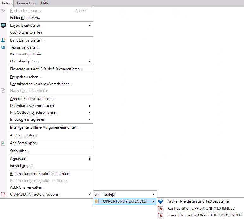Click the Table|IT hierarchy icon
Image resolution: width=244 pixels, height=219 pixels.
(96, 194)
